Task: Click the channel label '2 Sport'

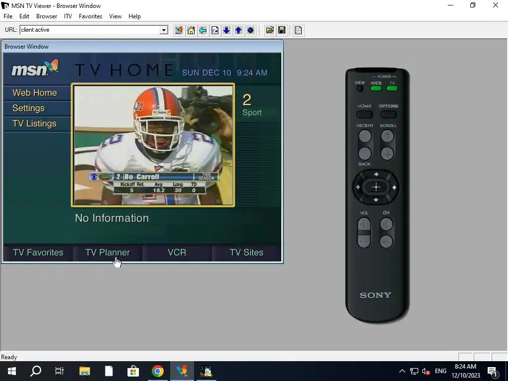Action: [x=252, y=105]
